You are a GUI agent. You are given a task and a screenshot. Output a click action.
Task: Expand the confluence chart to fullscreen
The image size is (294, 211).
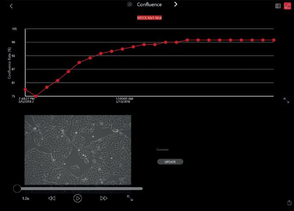[x=286, y=100]
